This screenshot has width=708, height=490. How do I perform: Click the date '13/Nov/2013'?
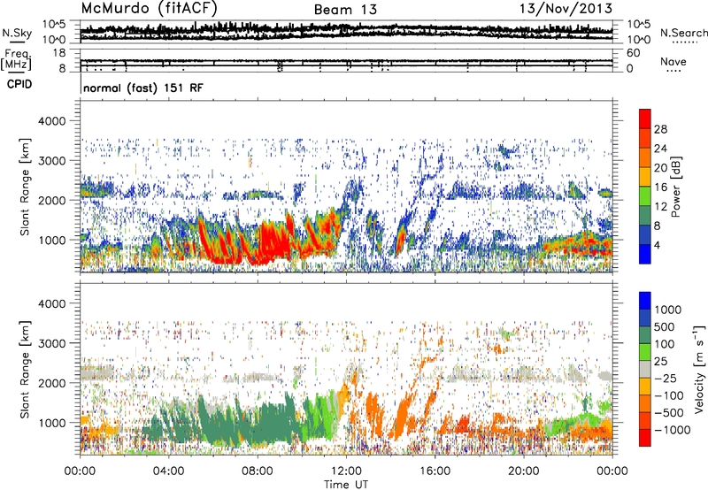click(x=566, y=8)
